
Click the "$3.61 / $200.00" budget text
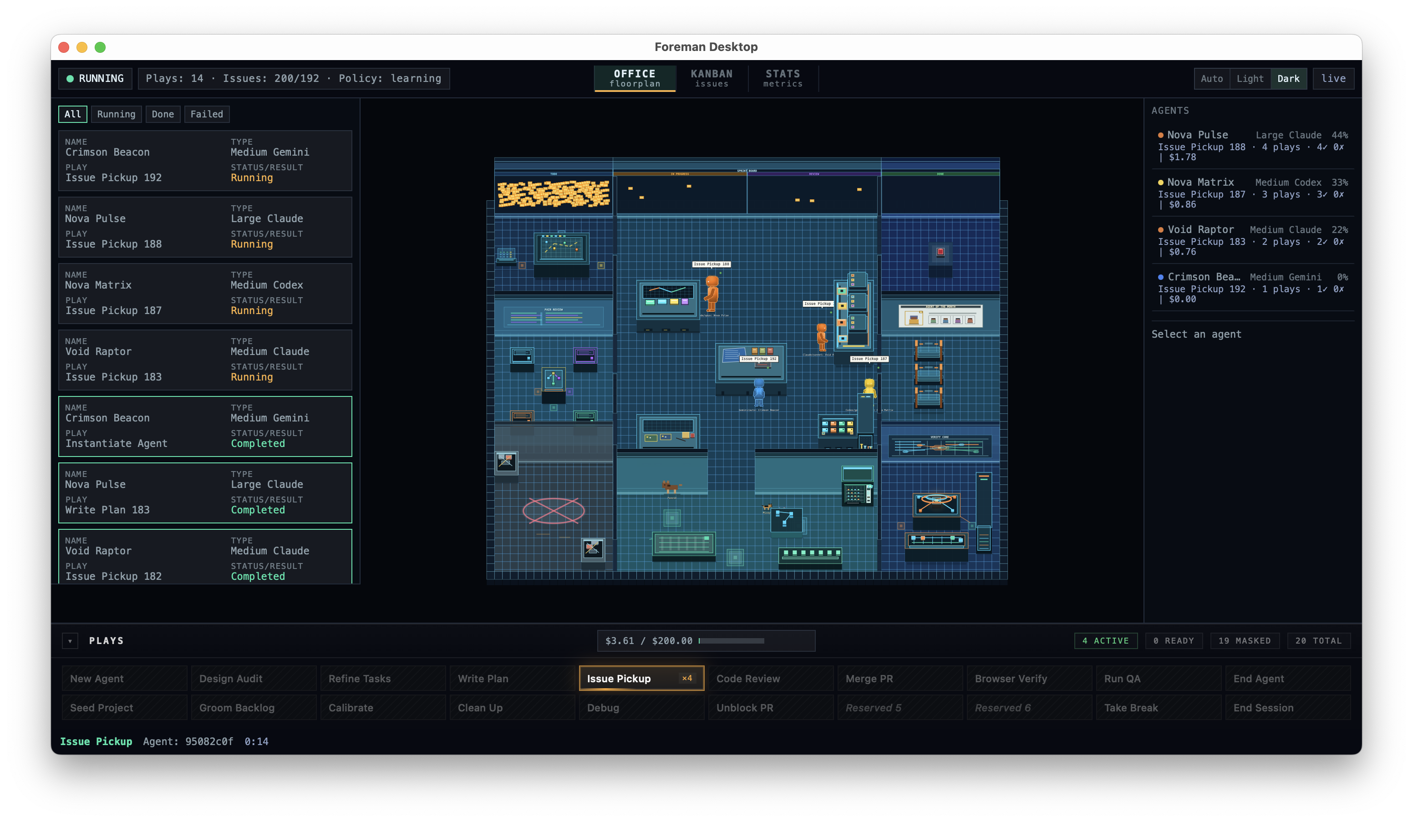tap(649, 641)
